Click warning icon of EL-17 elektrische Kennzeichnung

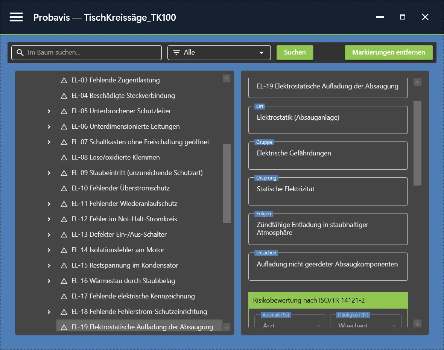pos(64,297)
